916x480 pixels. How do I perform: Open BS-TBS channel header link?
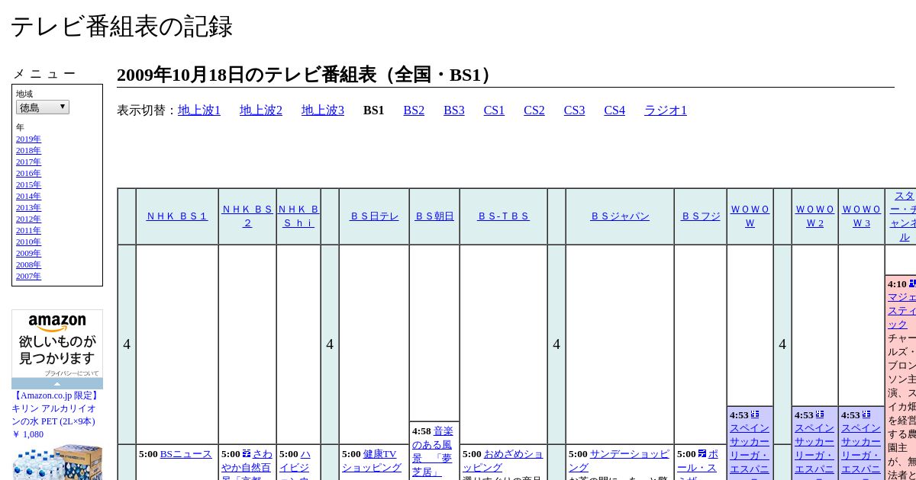point(503,216)
